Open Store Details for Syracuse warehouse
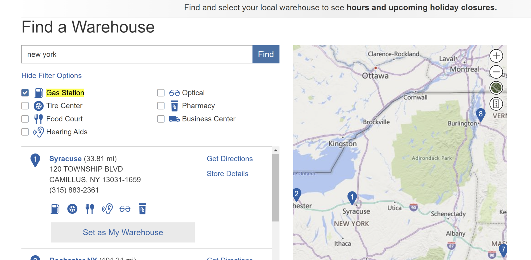 pos(227,174)
